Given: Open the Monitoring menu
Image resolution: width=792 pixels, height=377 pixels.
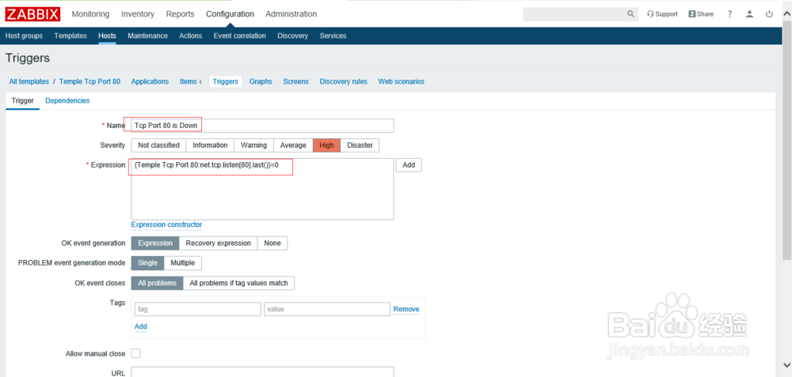Looking at the screenshot, I should tap(91, 14).
